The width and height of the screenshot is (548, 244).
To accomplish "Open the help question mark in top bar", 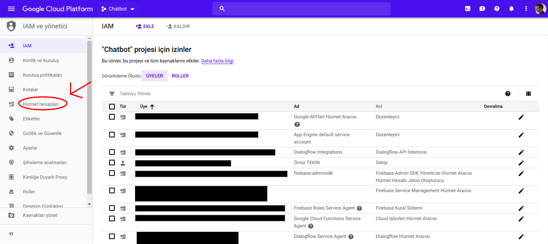I will (497, 9).
